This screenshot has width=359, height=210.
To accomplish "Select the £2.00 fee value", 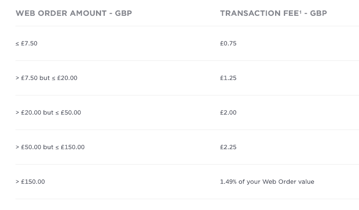I will (228, 112).
